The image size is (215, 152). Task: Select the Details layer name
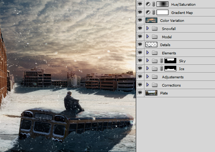tap(165, 45)
